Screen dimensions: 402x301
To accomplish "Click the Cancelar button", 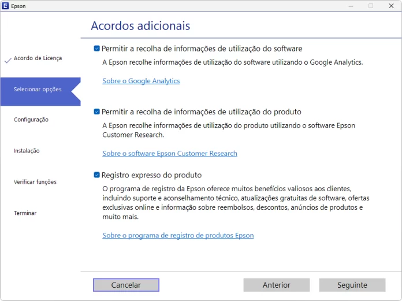I will point(126,285).
